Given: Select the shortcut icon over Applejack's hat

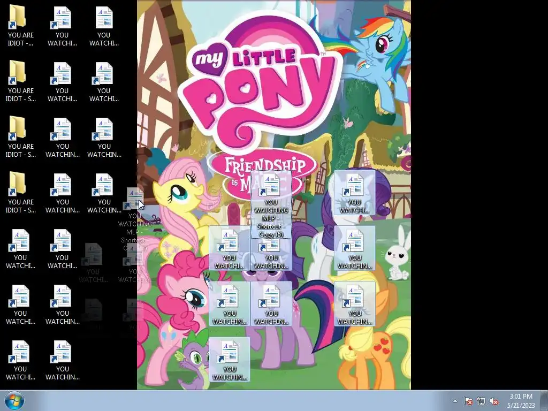Looking at the screenshot, I should 354,304.
